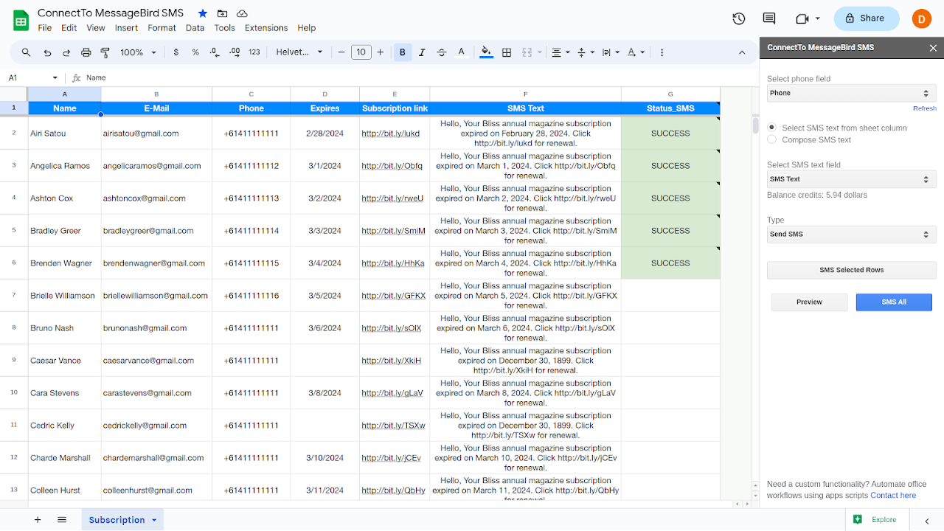This screenshot has height=531, width=944.
Task: Click the SMS Selected Rows button
Action: (852, 270)
